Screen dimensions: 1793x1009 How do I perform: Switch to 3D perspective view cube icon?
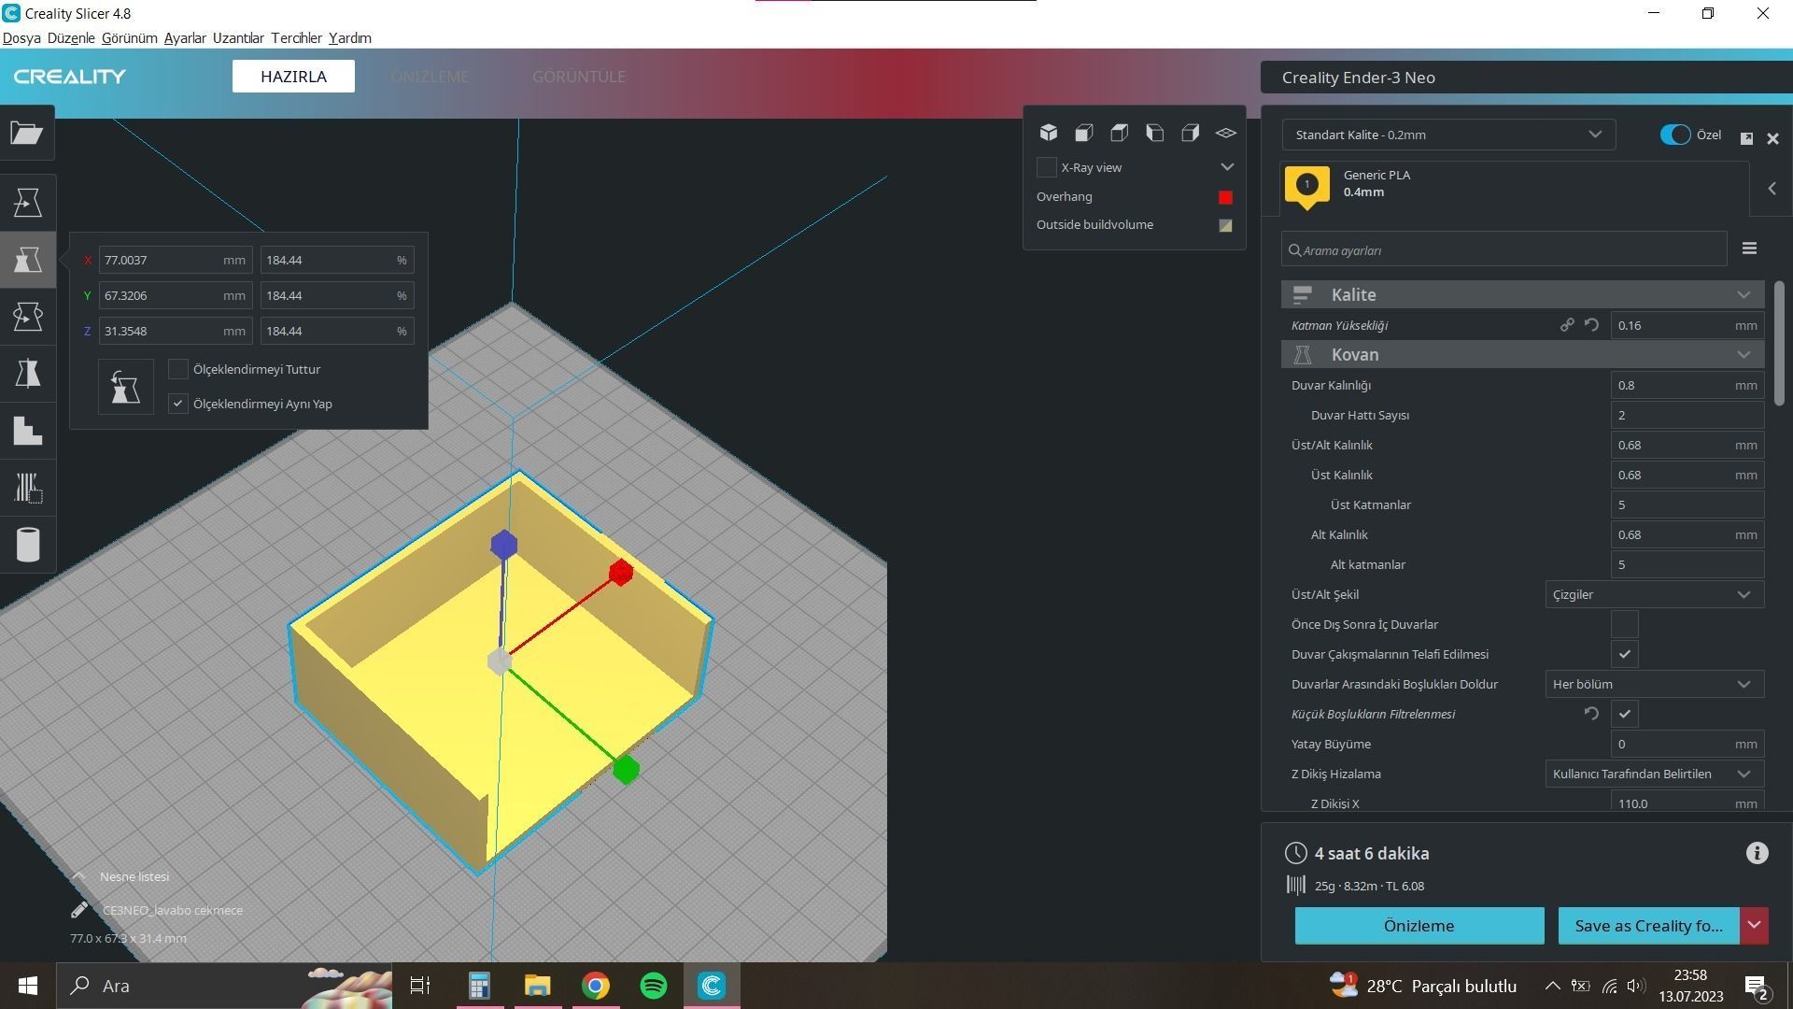pyautogui.click(x=1049, y=133)
